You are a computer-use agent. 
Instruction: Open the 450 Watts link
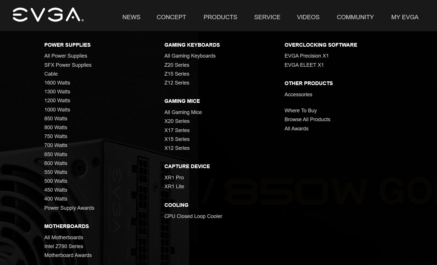point(56,190)
